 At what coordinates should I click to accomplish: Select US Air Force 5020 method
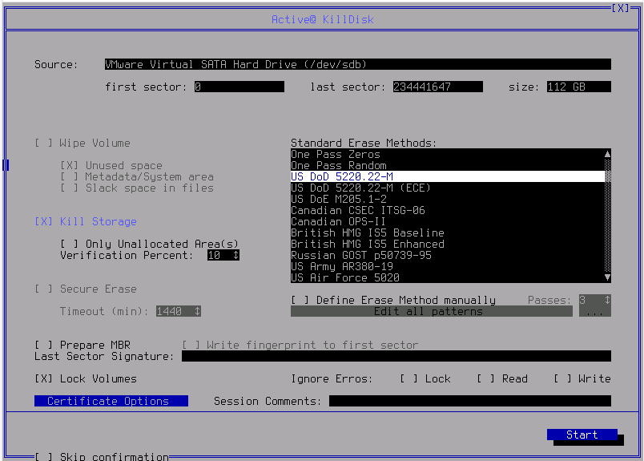point(448,277)
